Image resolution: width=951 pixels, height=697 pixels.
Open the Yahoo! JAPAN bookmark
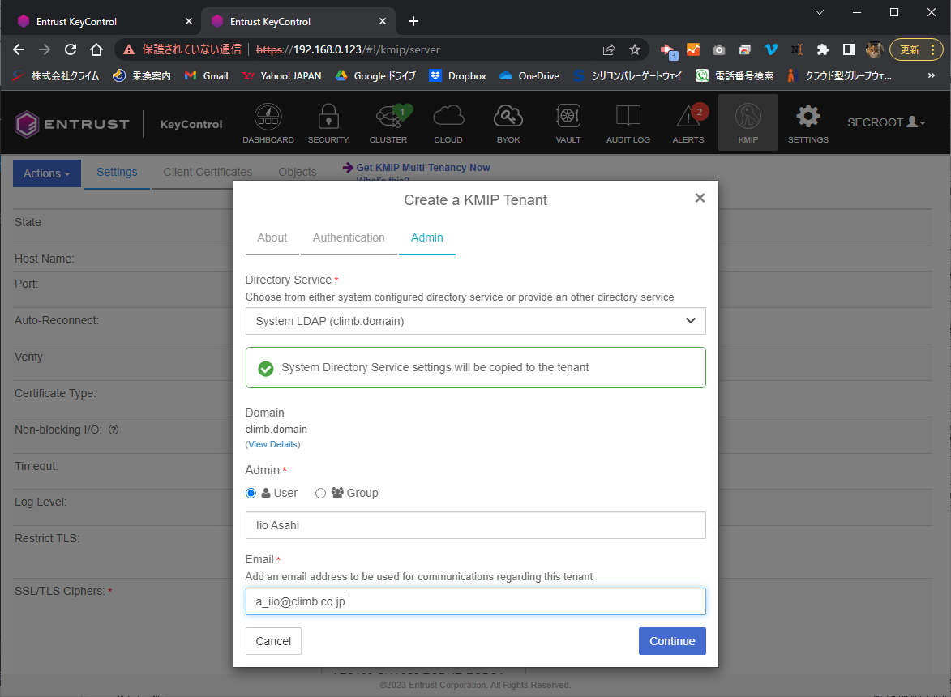(x=281, y=75)
